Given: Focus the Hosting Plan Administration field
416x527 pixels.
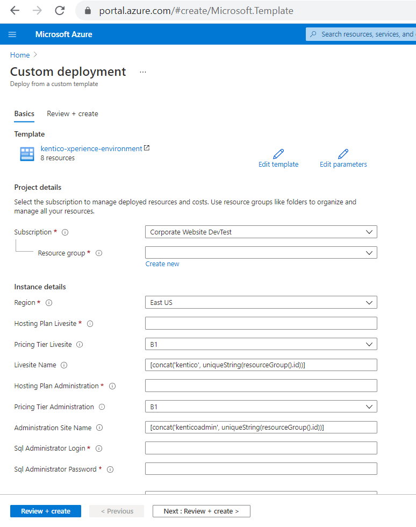Looking at the screenshot, I should tap(261, 386).
